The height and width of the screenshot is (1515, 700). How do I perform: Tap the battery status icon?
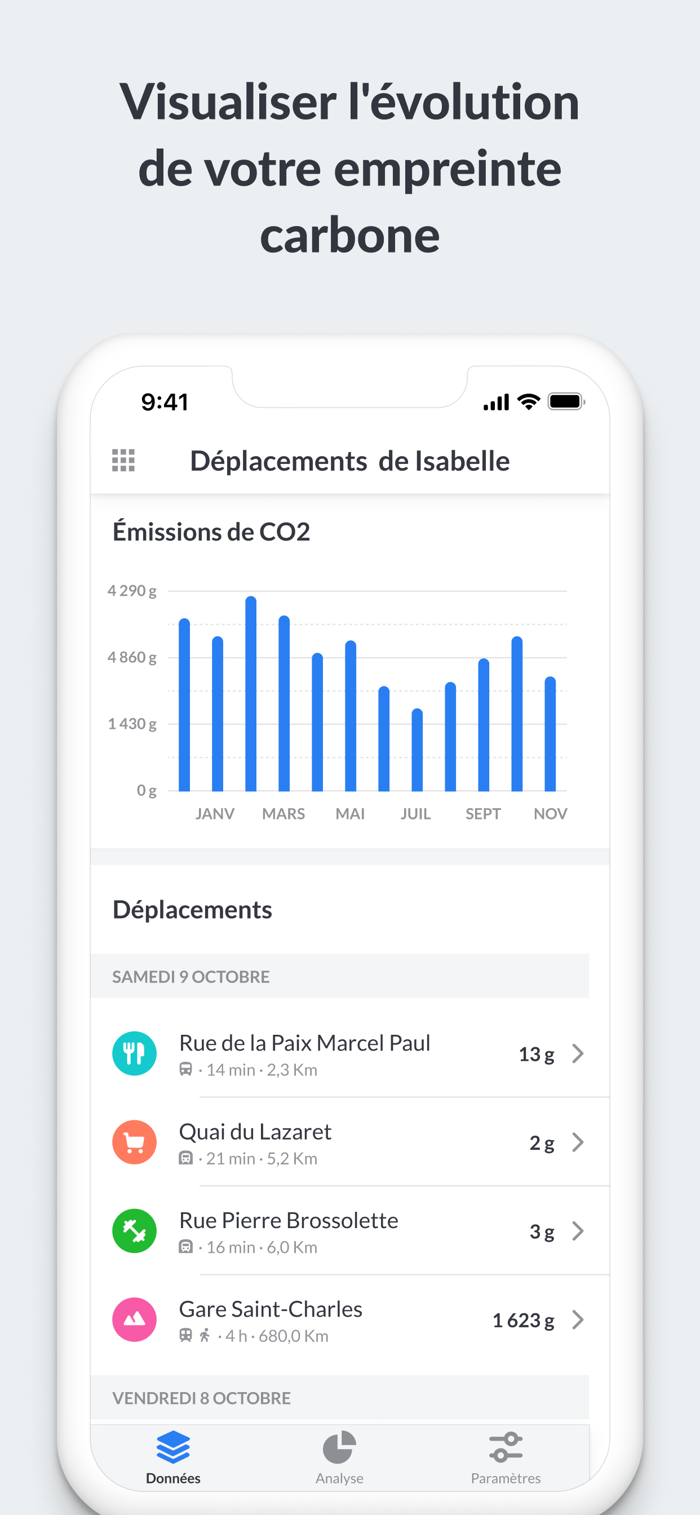pyautogui.click(x=566, y=402)
